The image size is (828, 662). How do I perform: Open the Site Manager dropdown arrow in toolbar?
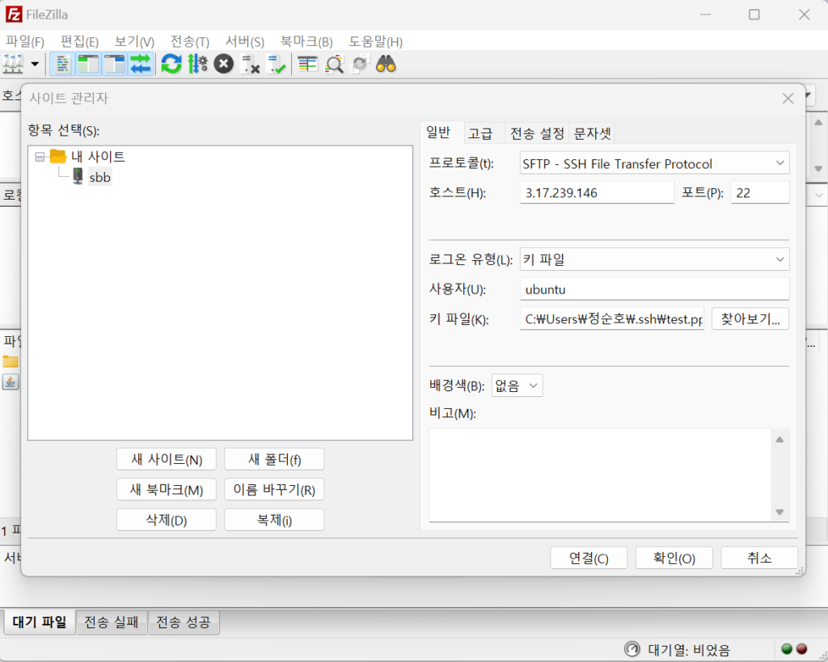35,64
